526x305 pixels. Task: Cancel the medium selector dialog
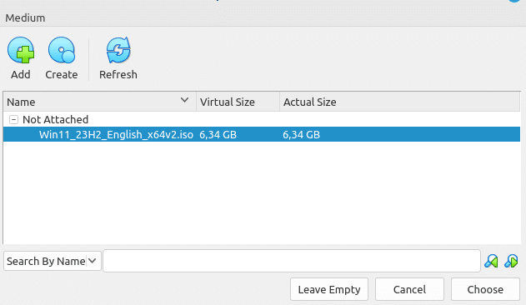click(x=409, y=289)
